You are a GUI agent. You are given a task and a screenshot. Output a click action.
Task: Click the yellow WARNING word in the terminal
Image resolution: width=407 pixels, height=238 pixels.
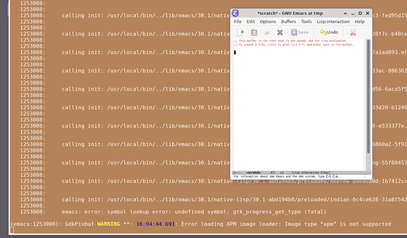[109, 224]
